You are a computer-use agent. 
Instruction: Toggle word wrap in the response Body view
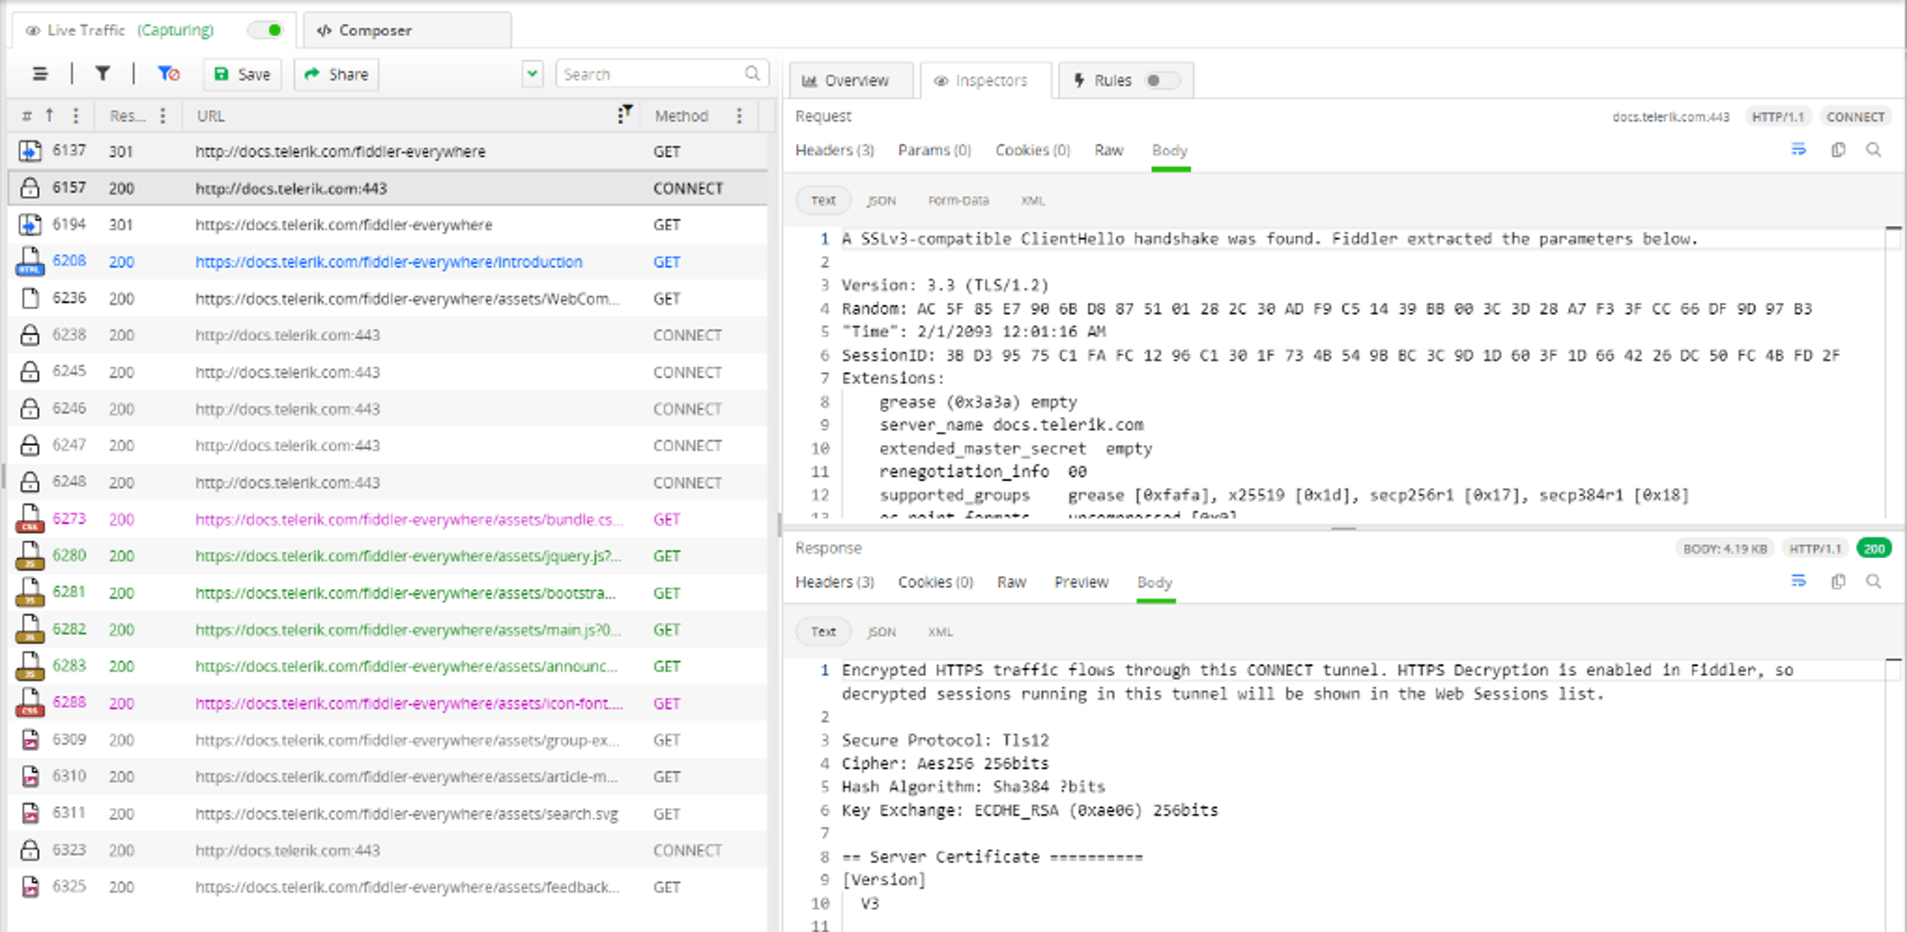tap(1799, 582)
